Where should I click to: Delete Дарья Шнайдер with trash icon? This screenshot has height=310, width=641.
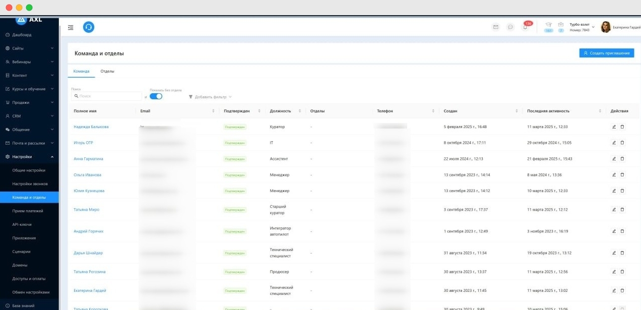click(x=622, y=253)
